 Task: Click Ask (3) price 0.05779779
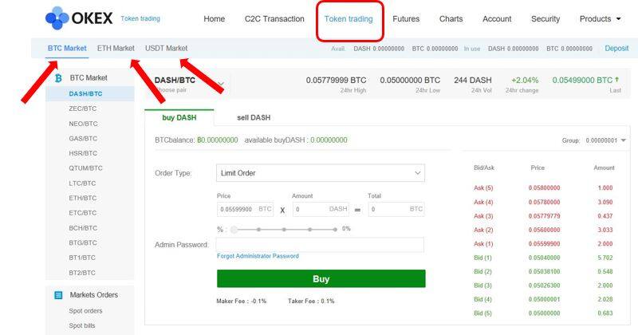544,216
